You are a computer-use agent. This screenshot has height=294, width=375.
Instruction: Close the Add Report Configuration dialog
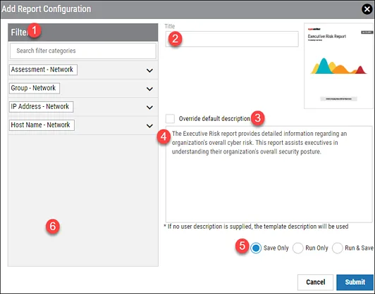point(367,9)
